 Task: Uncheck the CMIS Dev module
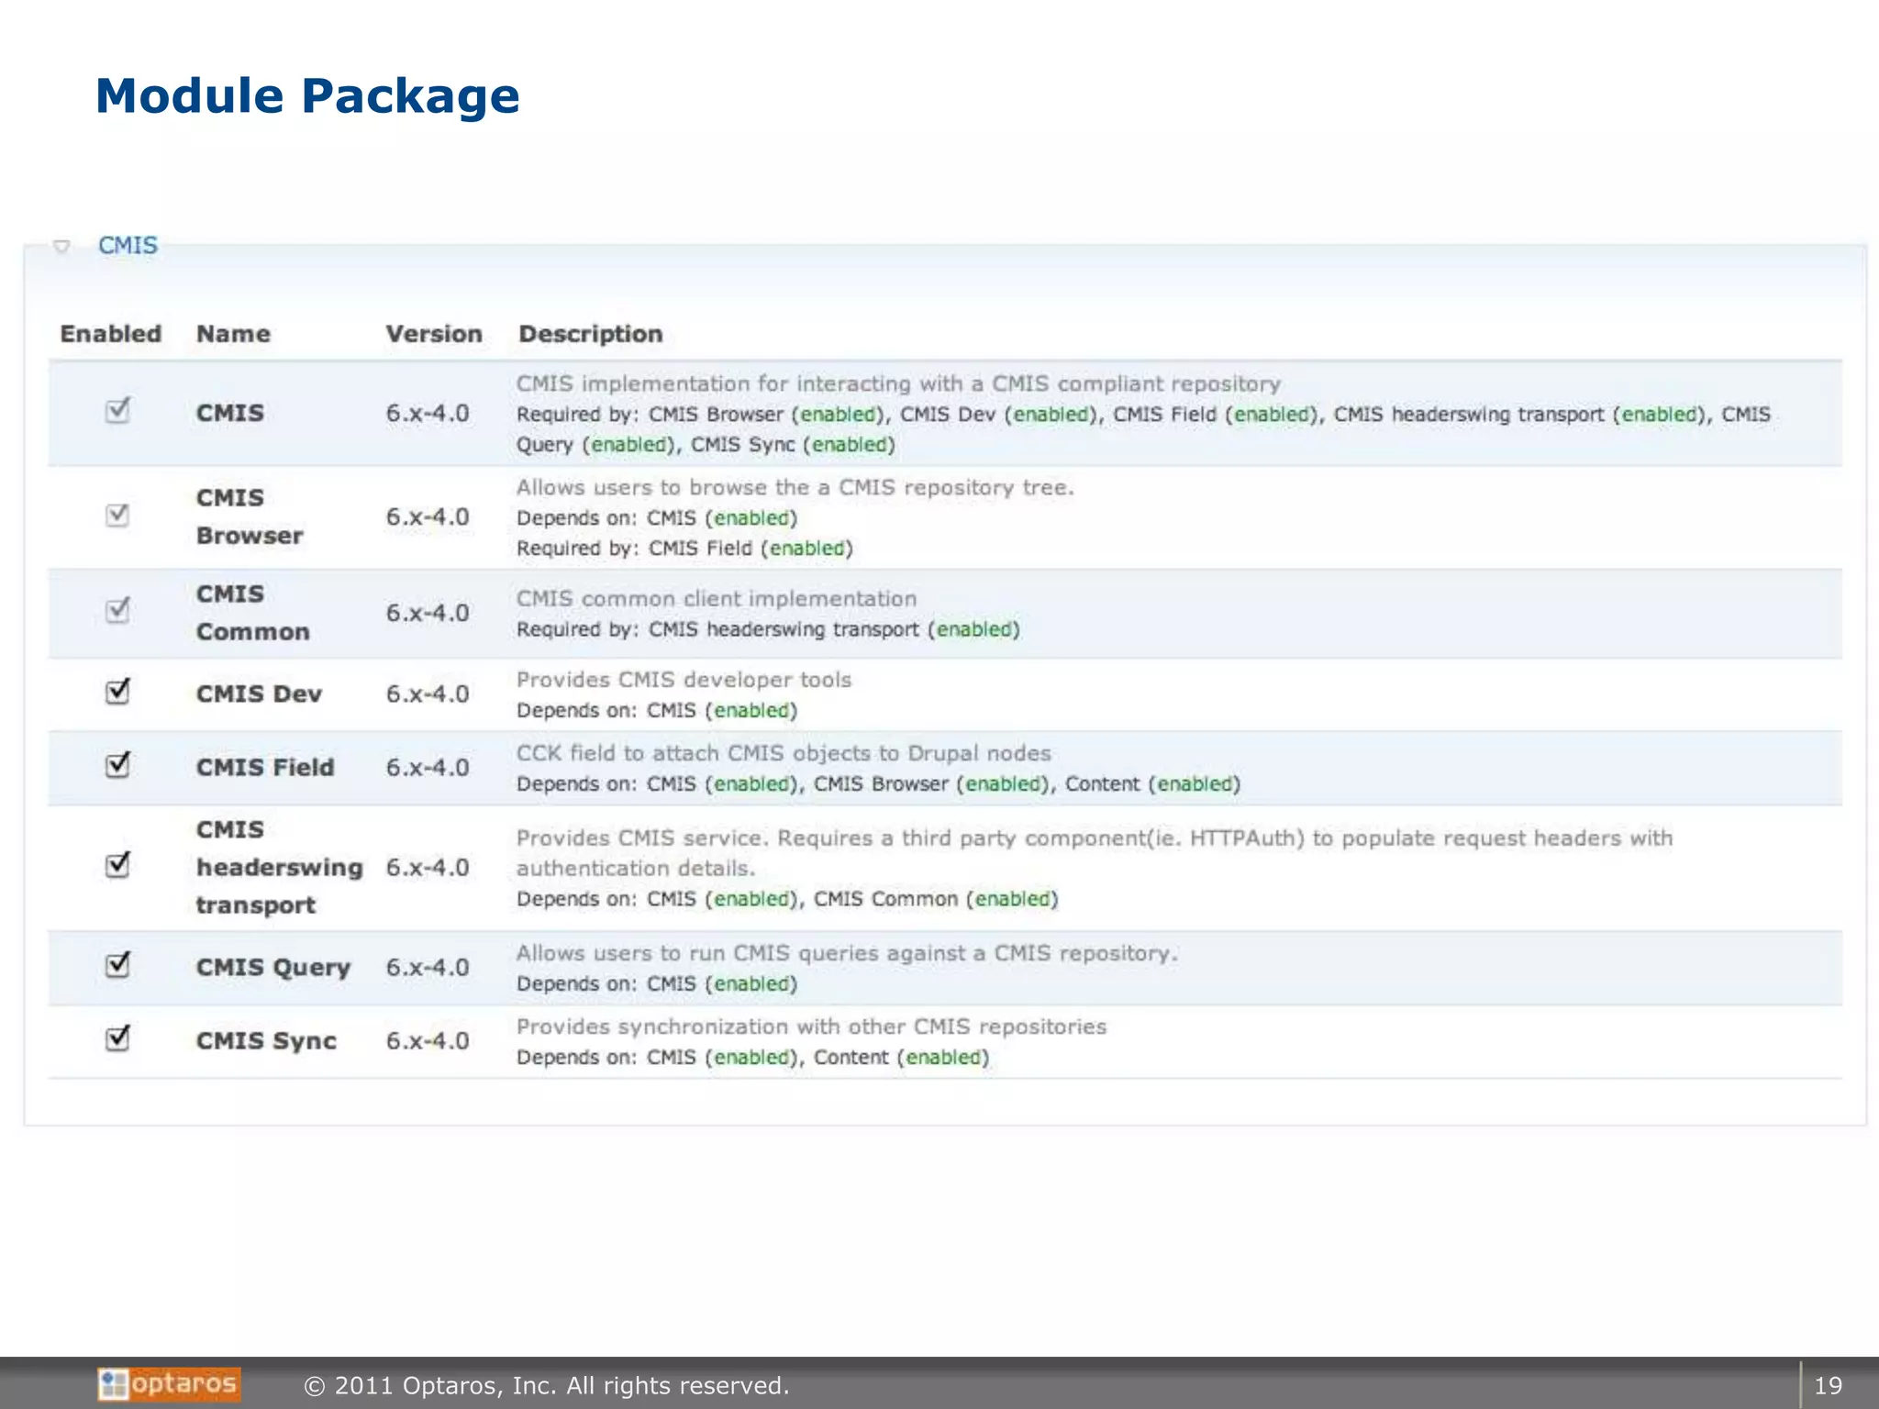(x=117, y=691)
